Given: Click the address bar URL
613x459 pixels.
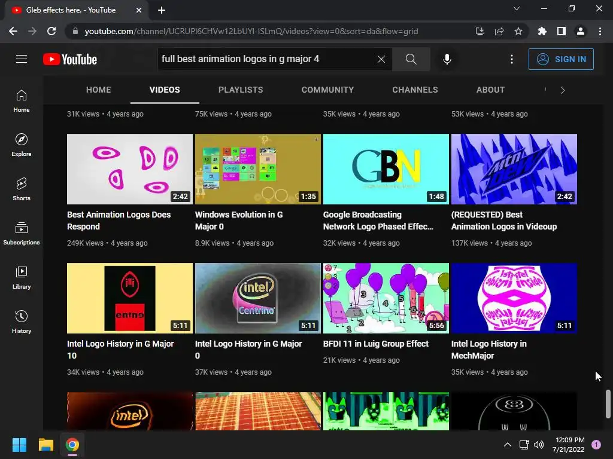Looking at the screenshot, I should tap(251, 31).
